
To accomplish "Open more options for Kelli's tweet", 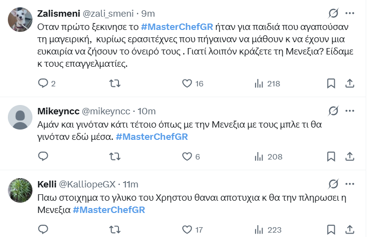I will [x=349, y=184].
